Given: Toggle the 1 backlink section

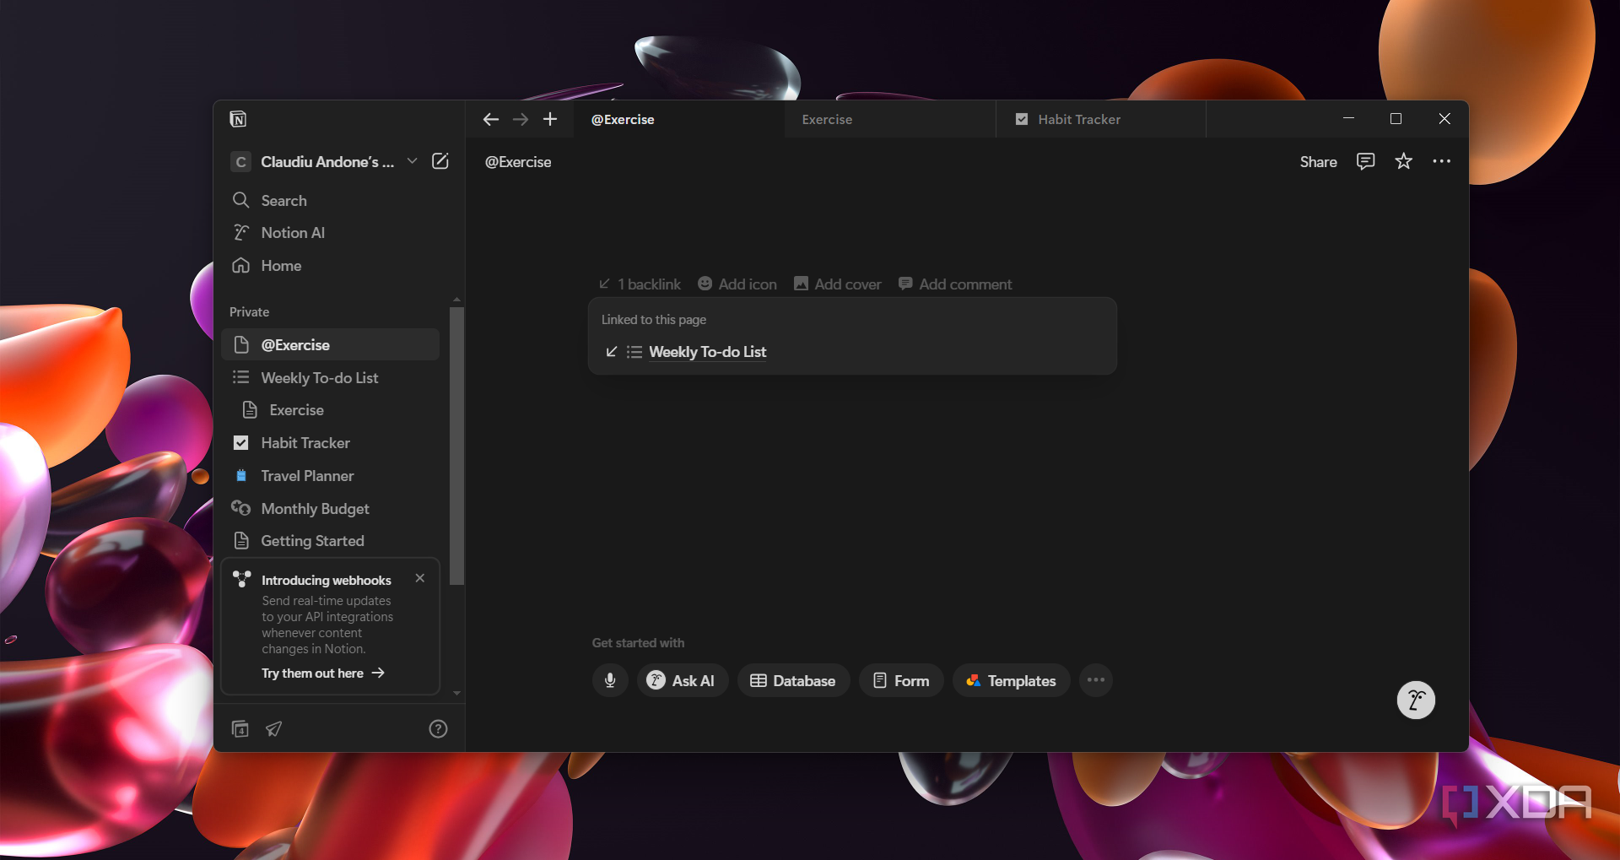Looking at the screenshot, I should [x=640, y=284].
